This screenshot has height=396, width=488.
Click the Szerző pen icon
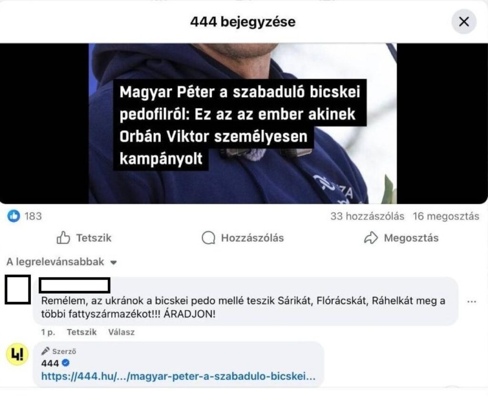click(x=45, y=351)
